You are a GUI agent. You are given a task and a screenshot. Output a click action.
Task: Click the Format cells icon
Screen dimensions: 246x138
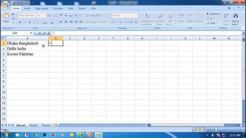click(198, 16)
